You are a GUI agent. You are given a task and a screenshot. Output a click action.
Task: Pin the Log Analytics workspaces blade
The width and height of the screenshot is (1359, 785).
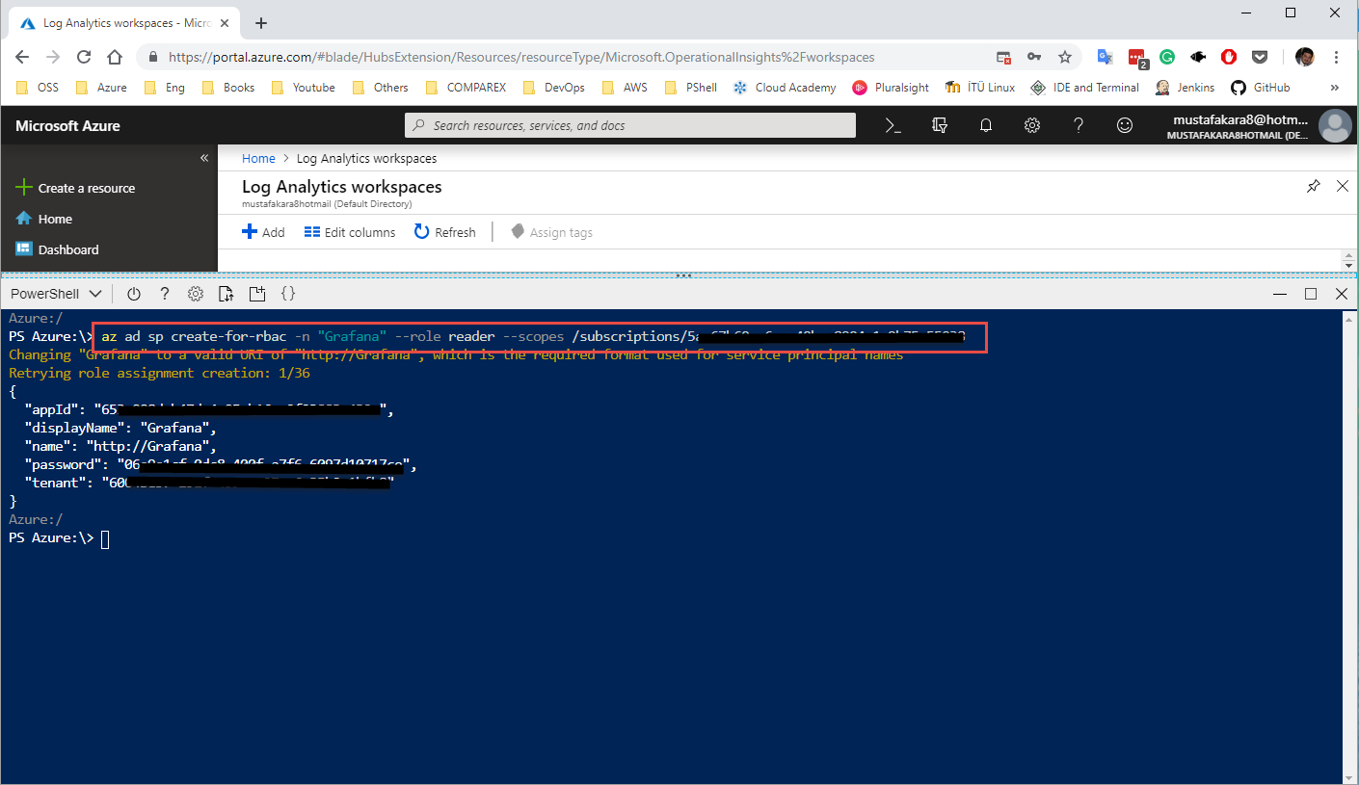(x=1314, y=186)
